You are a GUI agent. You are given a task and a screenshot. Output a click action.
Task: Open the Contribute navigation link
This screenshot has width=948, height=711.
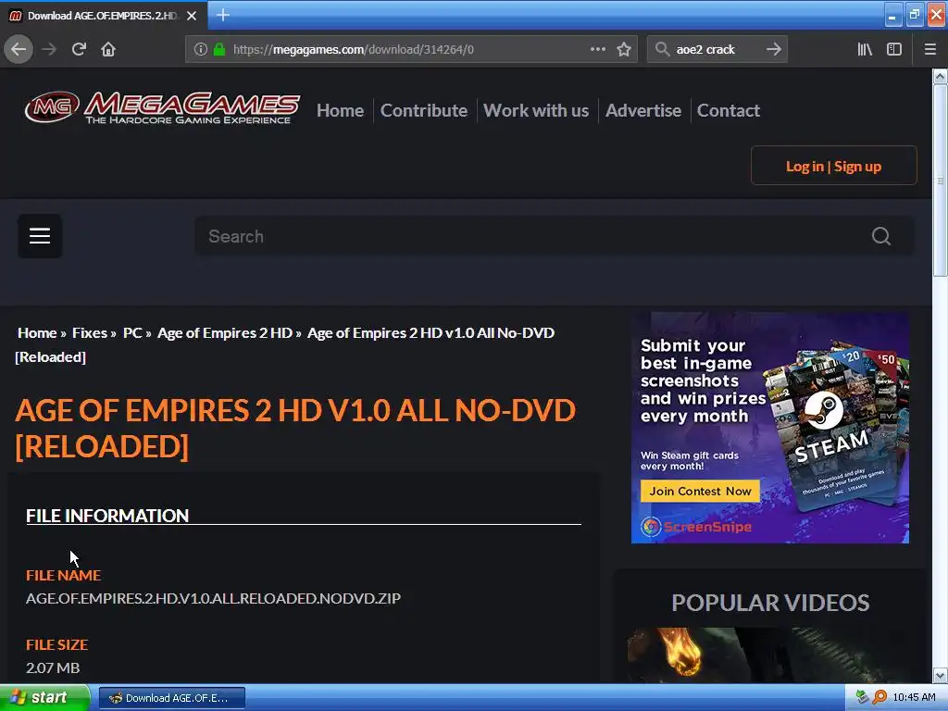tap(424, 111)
